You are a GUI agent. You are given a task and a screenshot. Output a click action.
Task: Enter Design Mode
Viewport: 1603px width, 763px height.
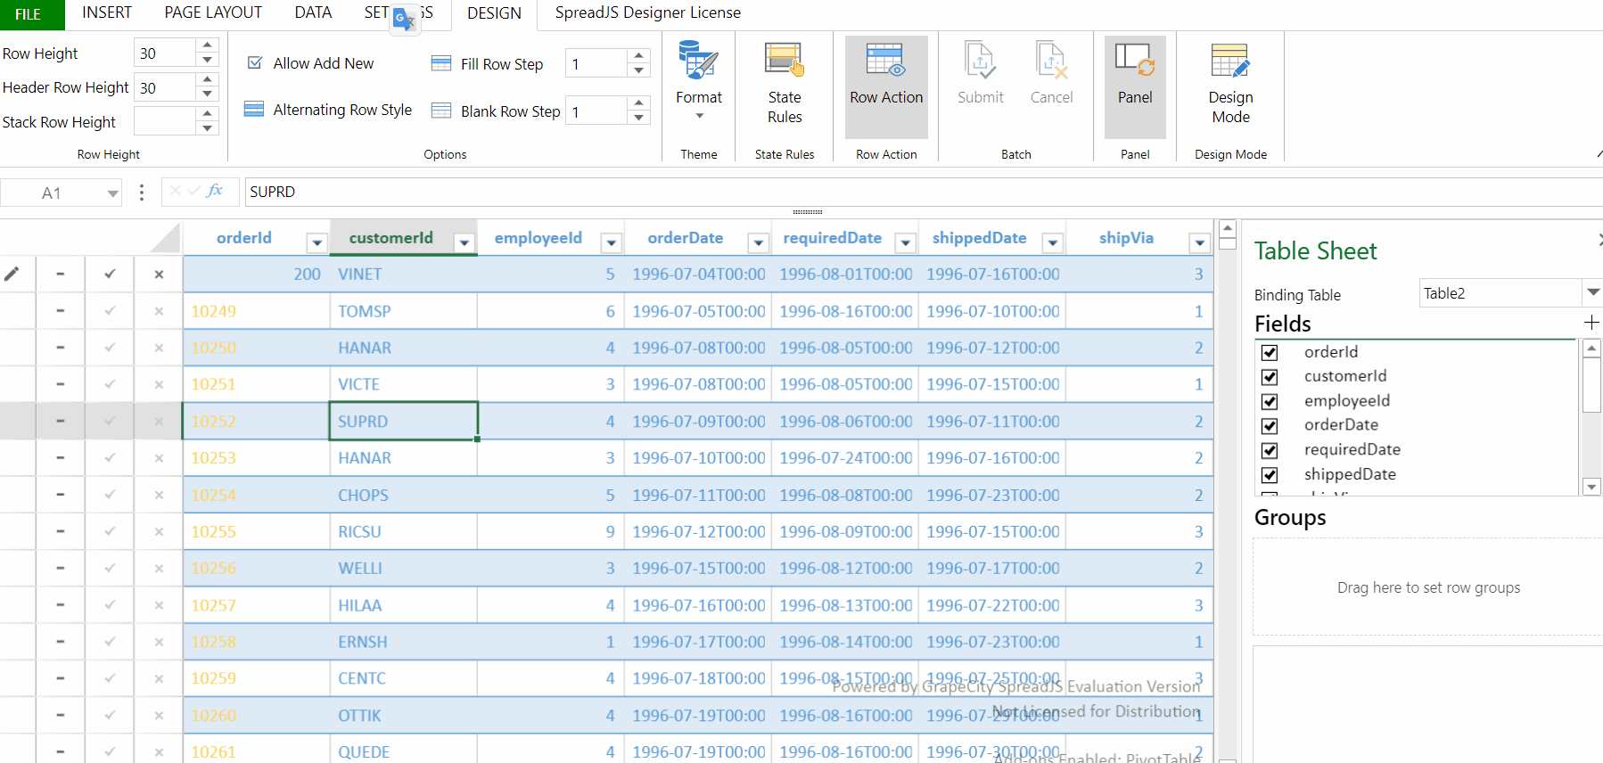pos(1230,82)
